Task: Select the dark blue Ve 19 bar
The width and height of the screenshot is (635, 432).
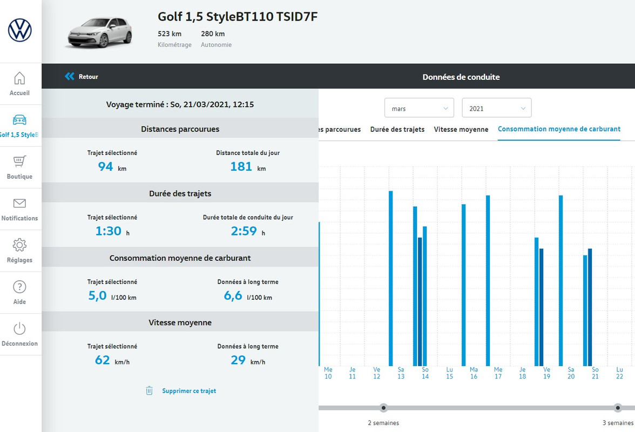Action: click(x=542, y=307)
